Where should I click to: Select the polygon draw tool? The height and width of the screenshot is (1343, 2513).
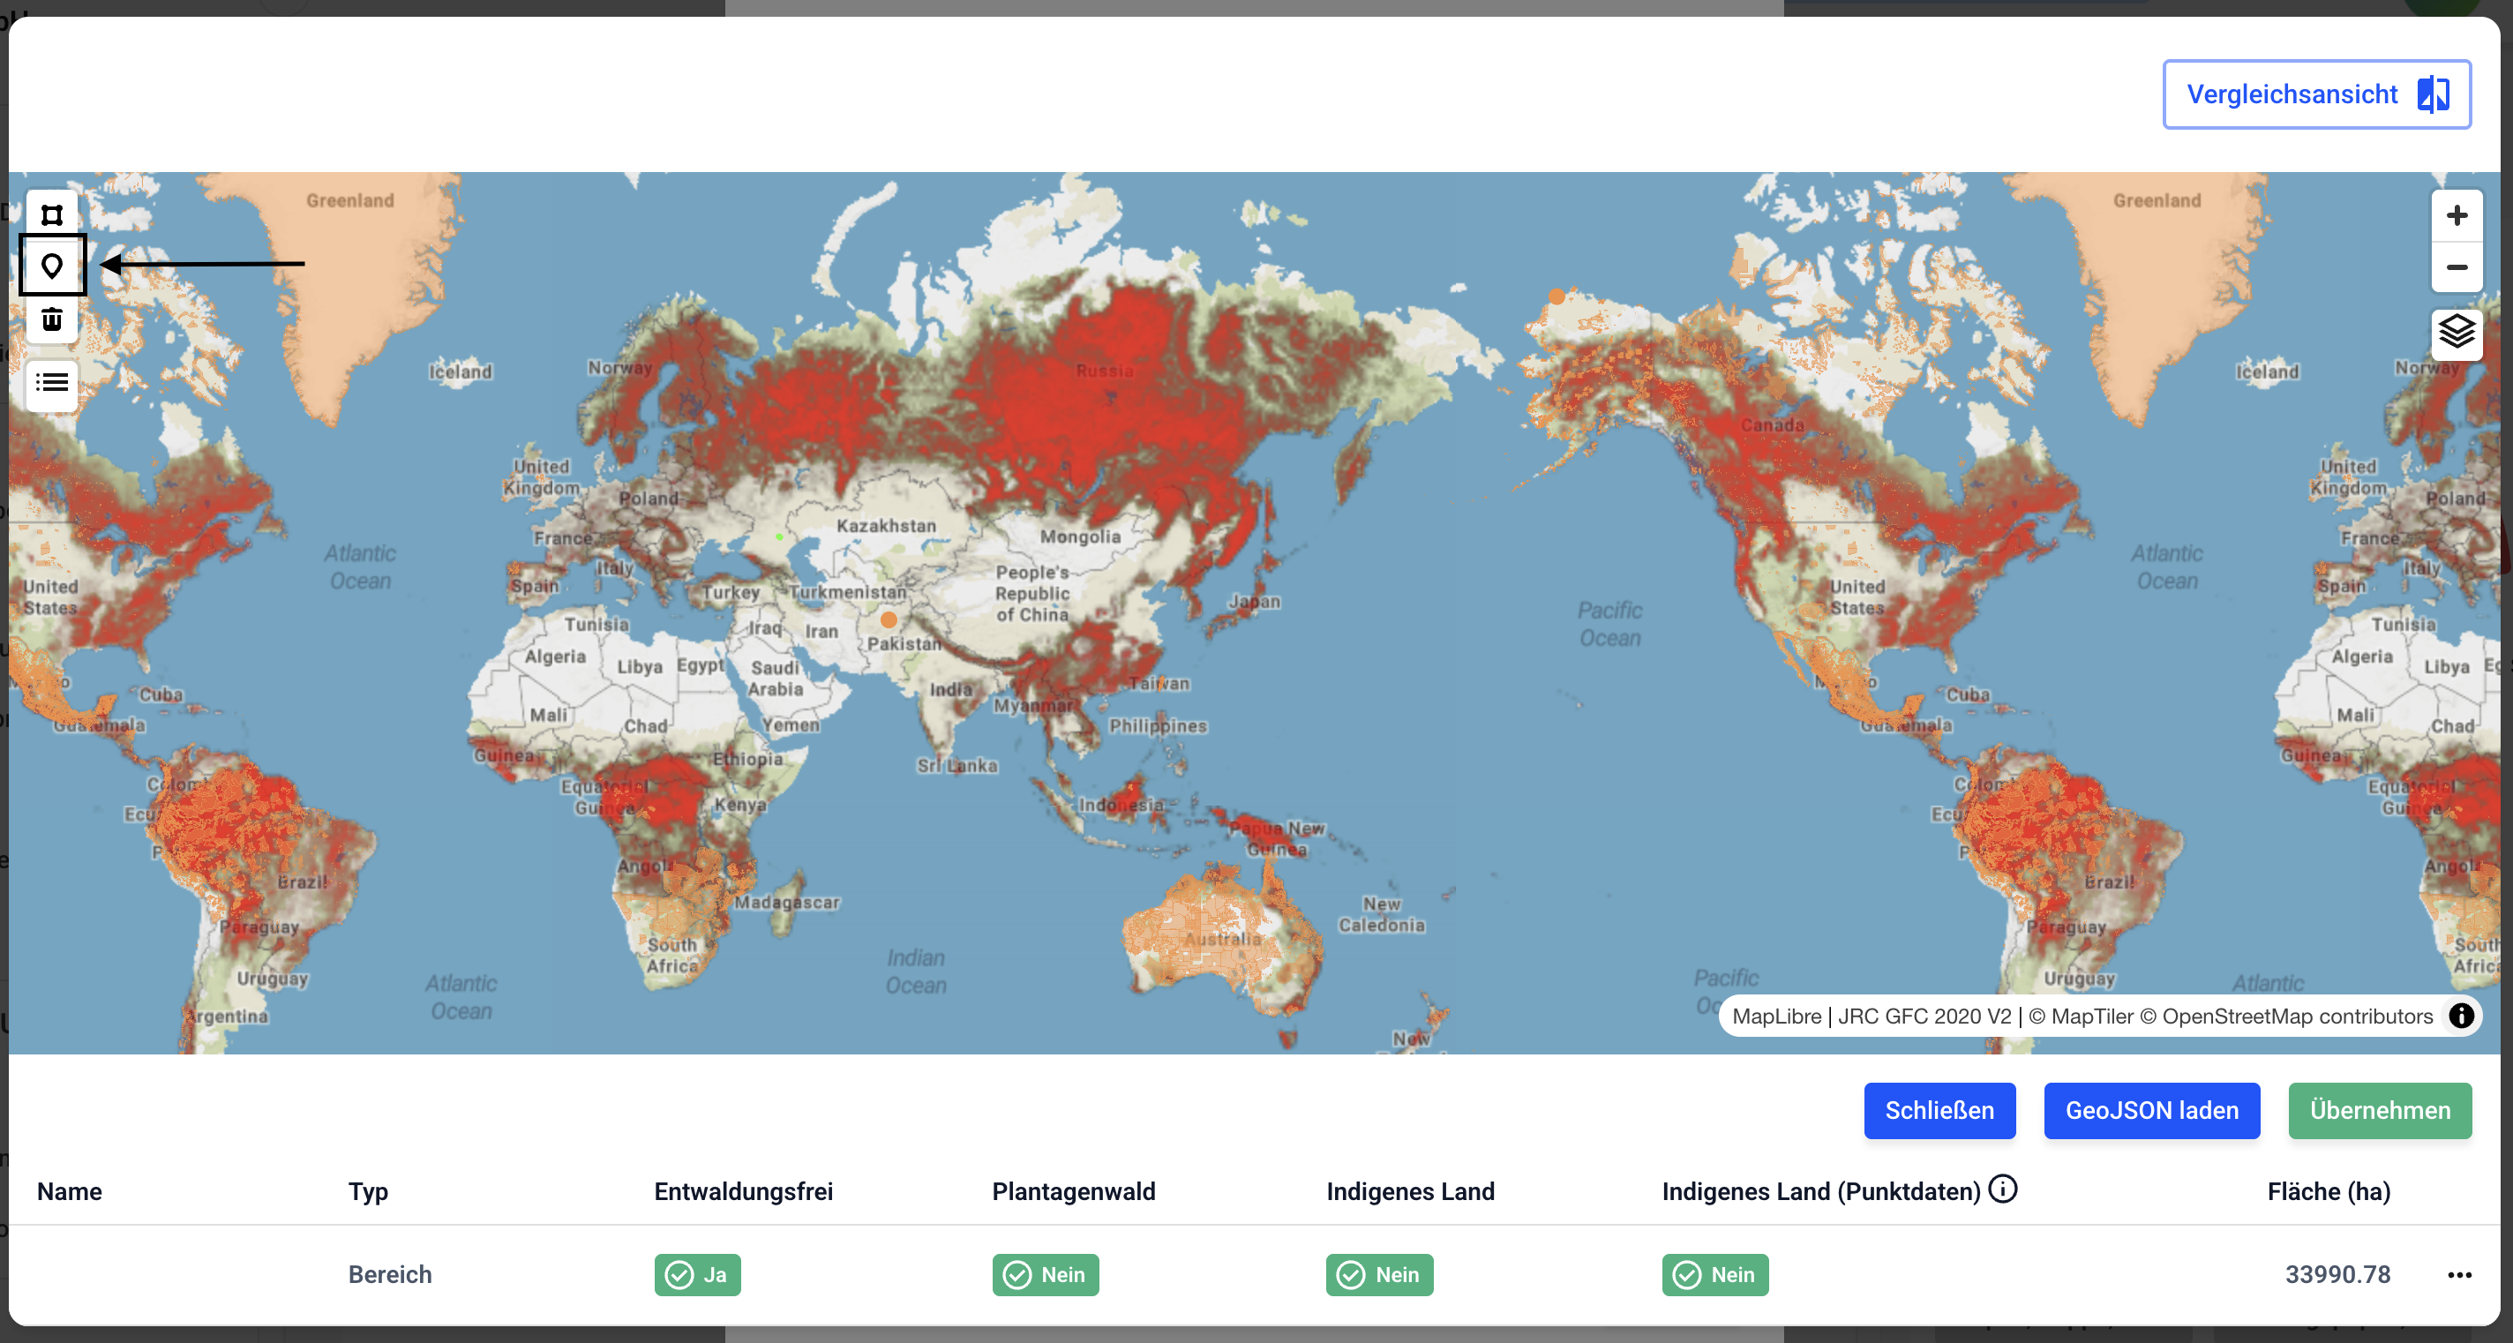coord(52,214)
